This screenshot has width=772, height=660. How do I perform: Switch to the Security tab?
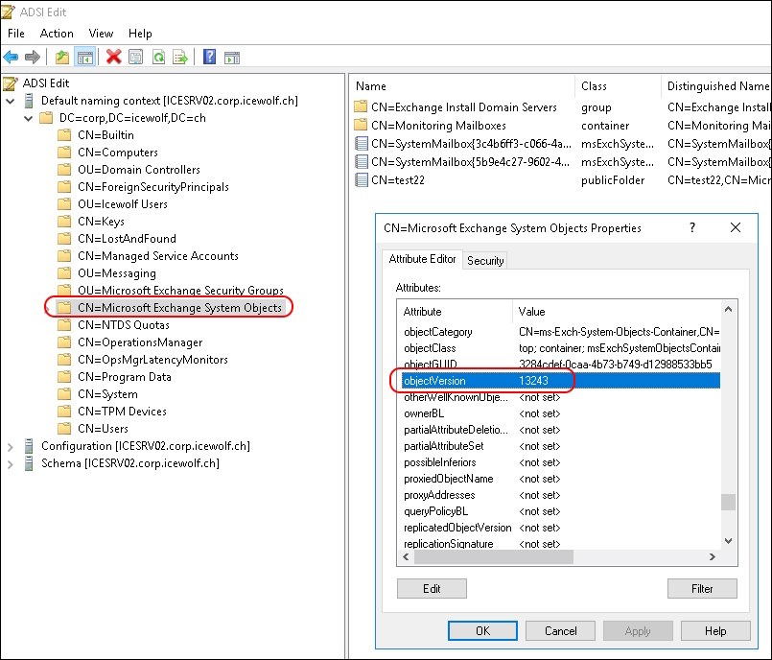tap(484, 260)
